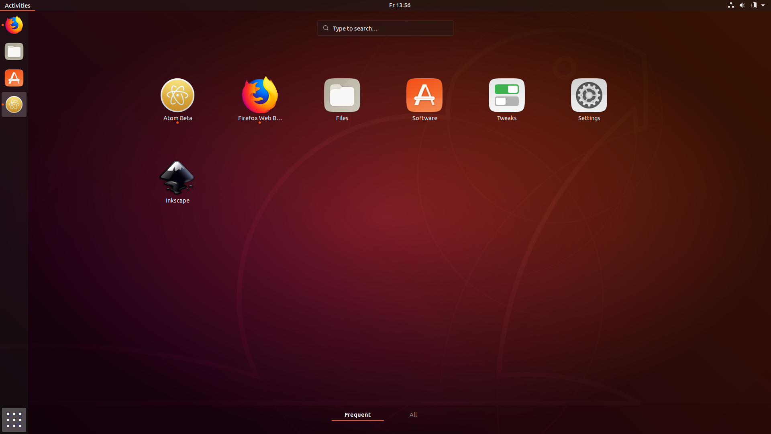
Task: Launch Firefox Web Browser from the grid
Action: click(x=260, y=96)
